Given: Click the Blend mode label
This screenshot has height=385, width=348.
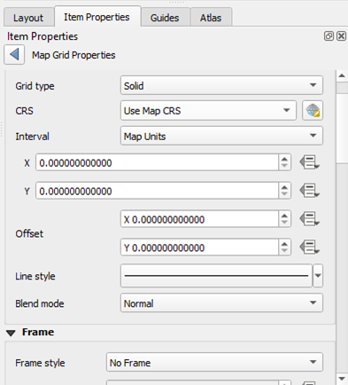Looking at the screenshot, I should point(40,303).
